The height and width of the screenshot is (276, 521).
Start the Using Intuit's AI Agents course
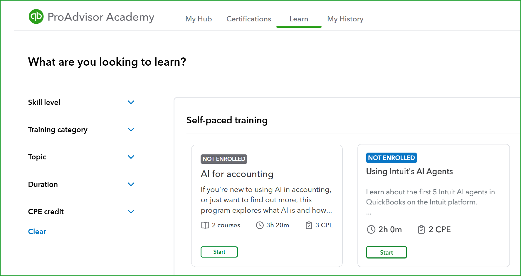386,252
